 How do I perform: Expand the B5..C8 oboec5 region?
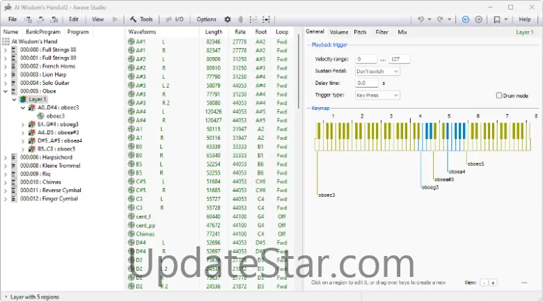click(23, 150)
